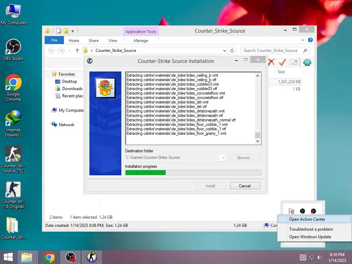This screenshot has height=264, width=352.
Task: Click the installer title bar Counter-Strike icon
Action: click(90, 61)
